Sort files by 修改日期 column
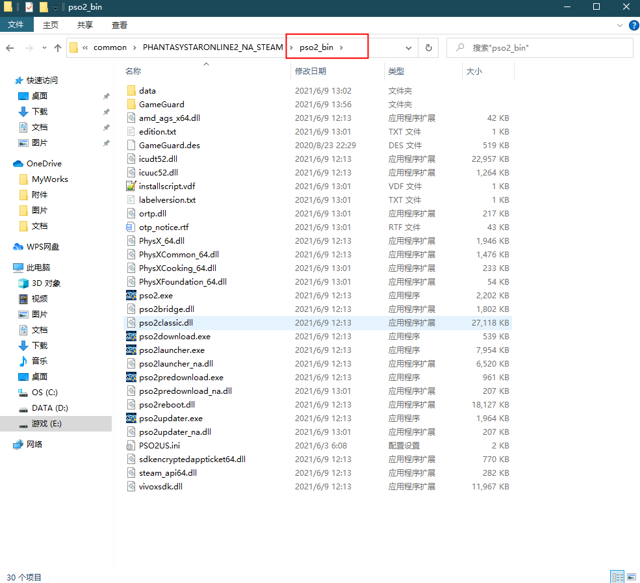 (x=311, y=71)
